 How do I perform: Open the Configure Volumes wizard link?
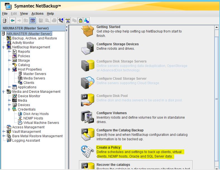pyautogui.click(x=112, y=113)
